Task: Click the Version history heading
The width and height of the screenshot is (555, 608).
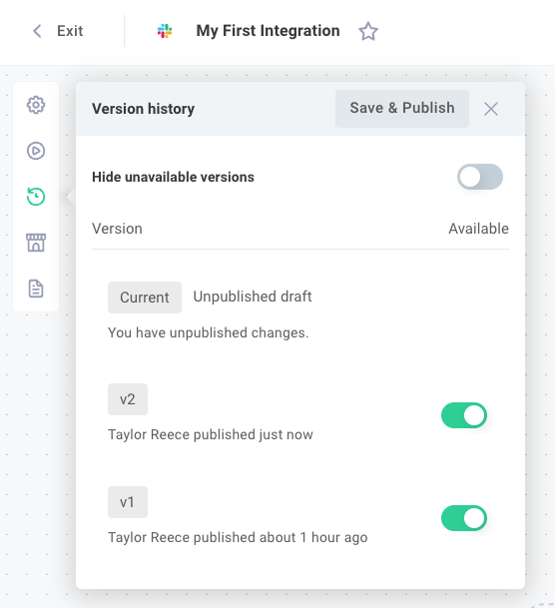Action: 143,109
